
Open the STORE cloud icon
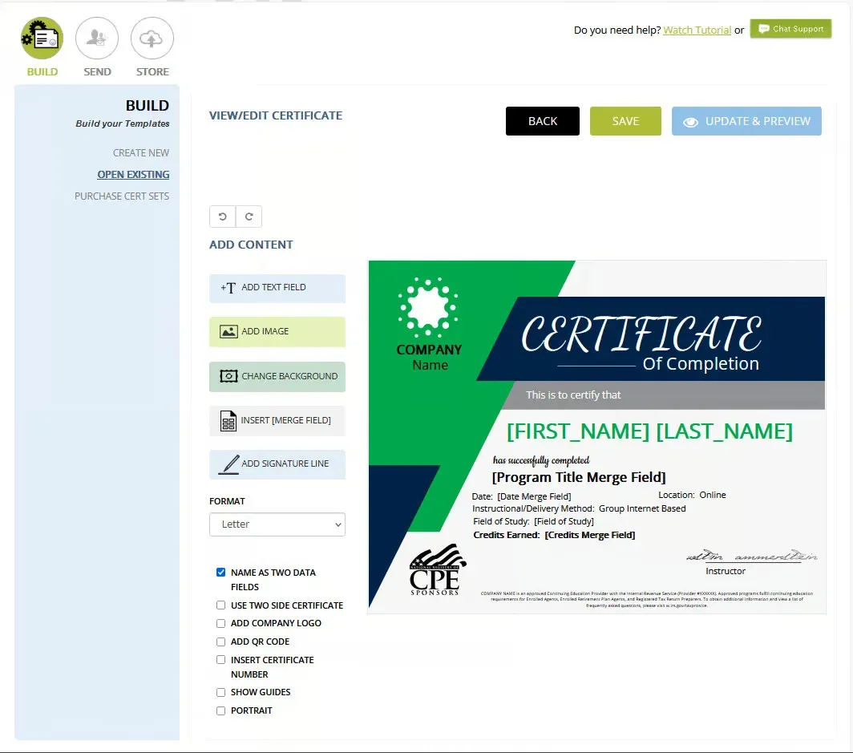(152, 38)
